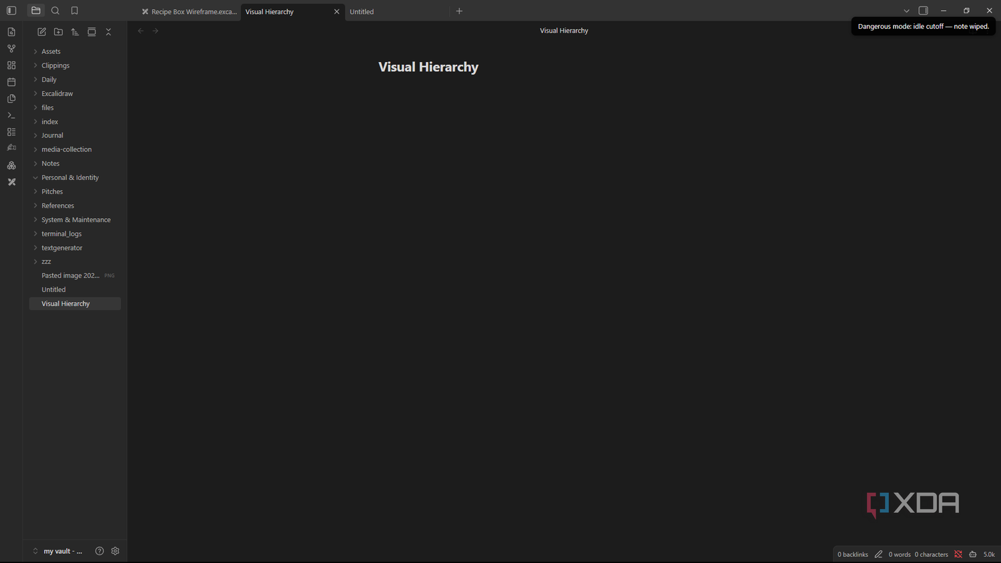Click the checklist ribbon icon
This screenshot has width=1001, height=563.
coord(11,132)
